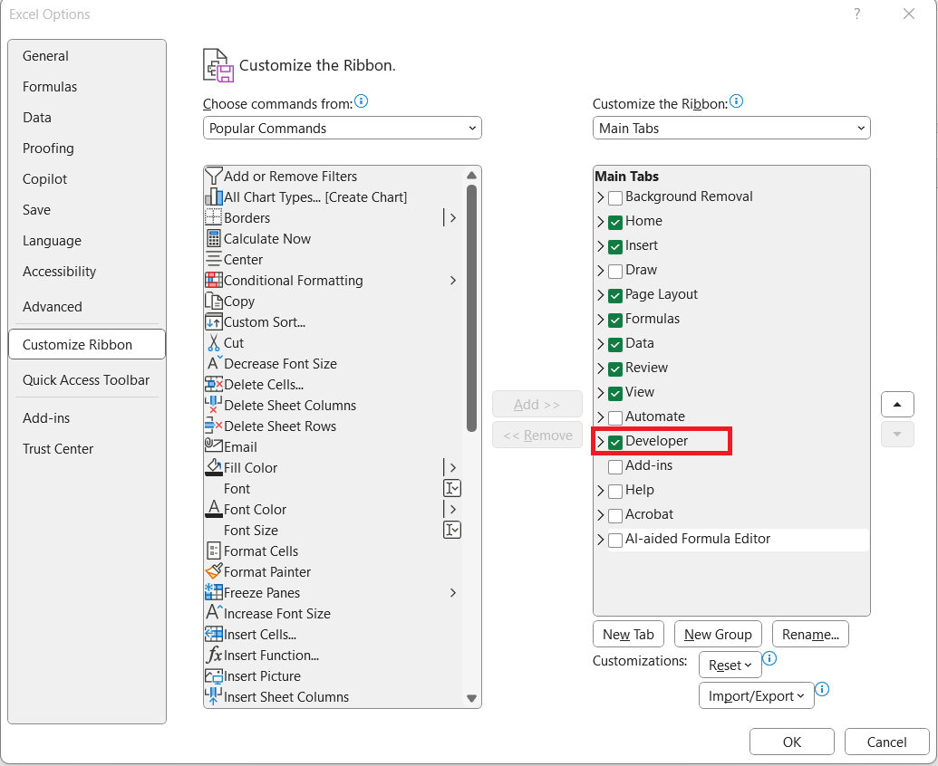Expand the Formulas tab tree node
Viewport: 938px width, 766px height.
[x=601, y=320]
